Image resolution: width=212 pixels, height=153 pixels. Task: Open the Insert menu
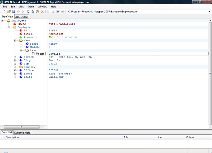31,7
